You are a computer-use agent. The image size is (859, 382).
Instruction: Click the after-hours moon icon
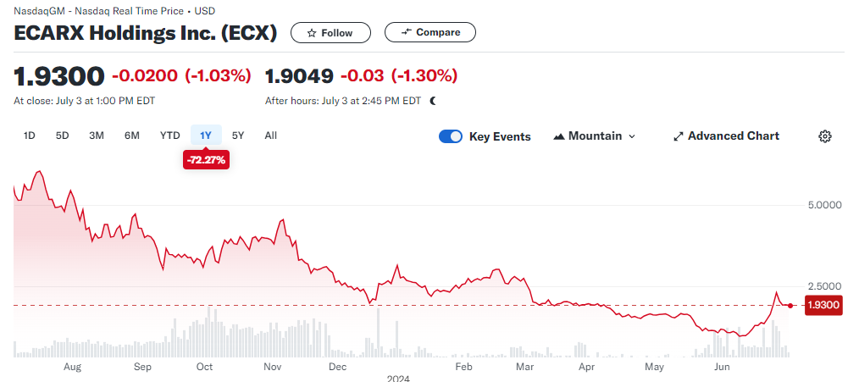point(434,101)
